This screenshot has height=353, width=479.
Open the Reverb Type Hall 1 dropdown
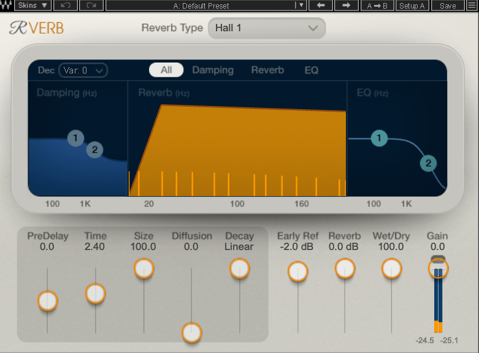pos(267,28)
